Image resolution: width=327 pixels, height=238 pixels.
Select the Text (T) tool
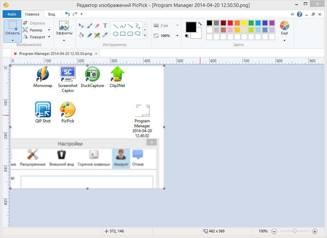[105, 26]
